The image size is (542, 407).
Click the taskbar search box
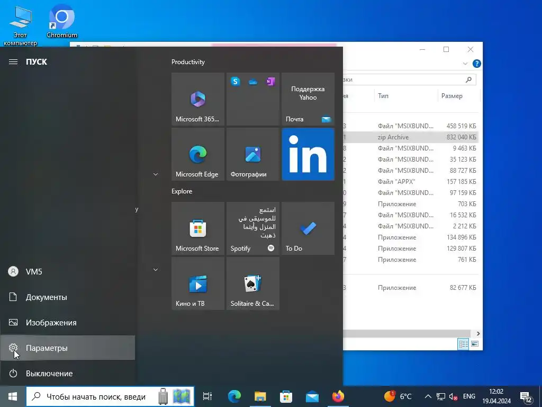click(110, 396)
